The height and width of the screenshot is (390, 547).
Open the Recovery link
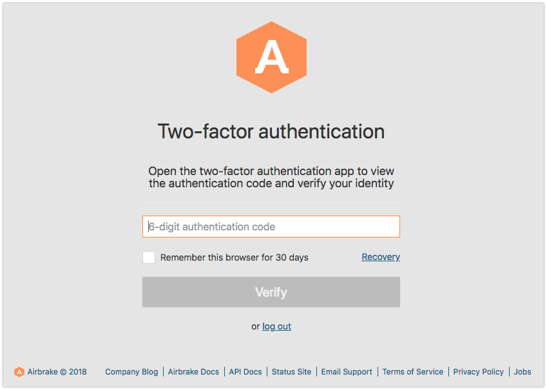tap(381, 257)
